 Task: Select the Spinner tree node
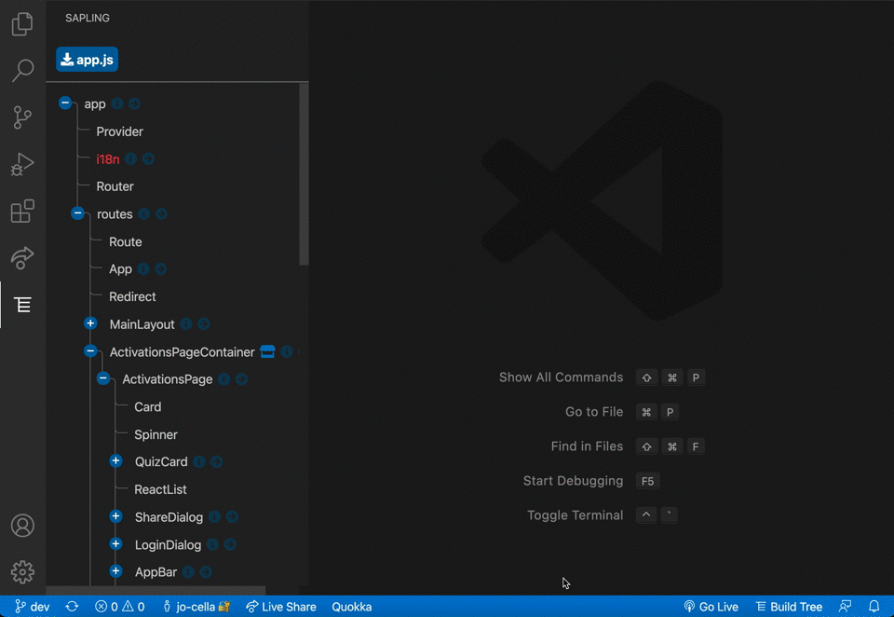[x=156, y=434]
